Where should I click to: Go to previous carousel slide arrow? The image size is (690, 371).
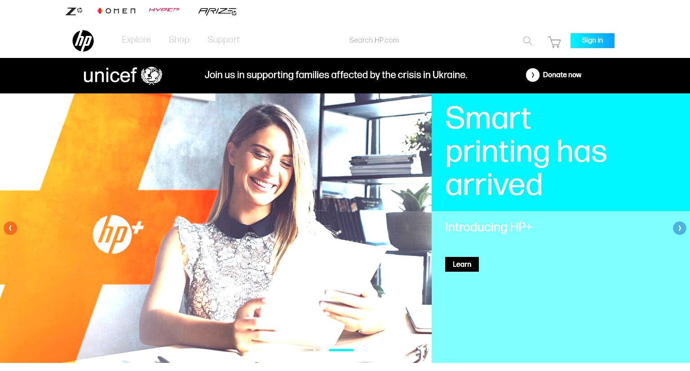tap(10, 228)
